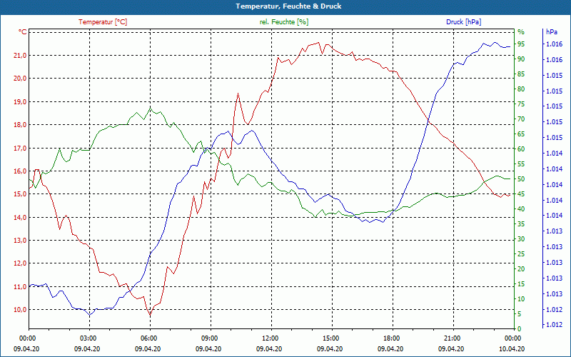Screen dimensions: 571x357
Task: Click the 95 humidity axis value
Action: point(521,44)
